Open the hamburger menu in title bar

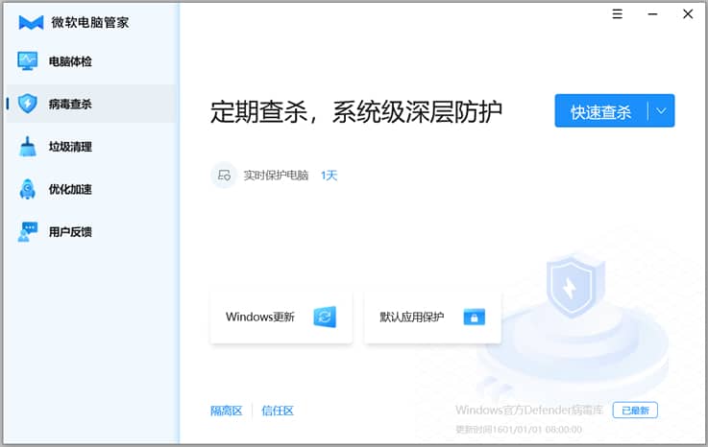tap(618, 14)
